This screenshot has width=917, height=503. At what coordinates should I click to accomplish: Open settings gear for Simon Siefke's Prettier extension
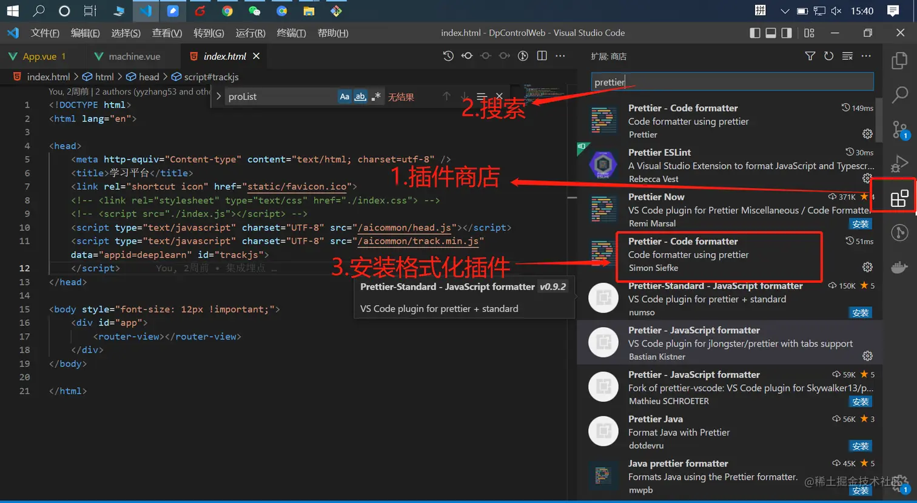[867, 267]
